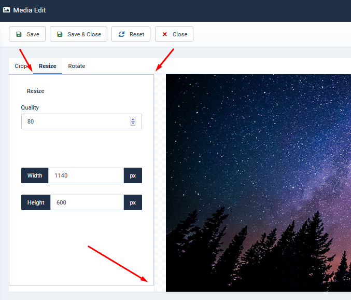The width and height of the screenshot is (351, 300).
Task: Increase Quality with the up stepper arrow
Action: [x=133, y=119]
